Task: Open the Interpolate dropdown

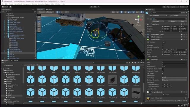Action: 175,78
